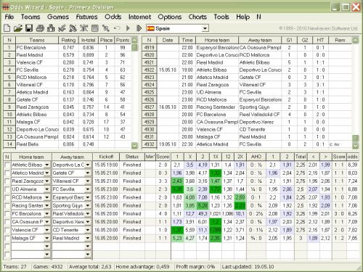Tick the checkbox for UD Almeria match row
This screenshot has height=272, width=363.
(x=7, y=189)
